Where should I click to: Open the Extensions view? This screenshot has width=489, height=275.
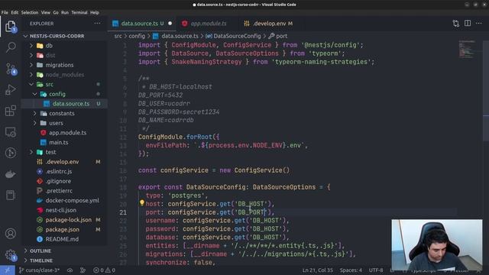coord(11,111)
